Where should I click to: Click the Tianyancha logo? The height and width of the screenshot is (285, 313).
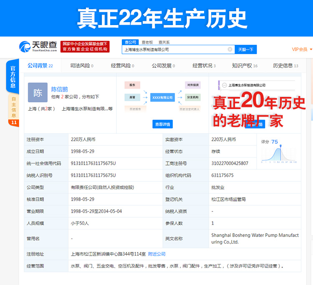(x=38, y=46)
